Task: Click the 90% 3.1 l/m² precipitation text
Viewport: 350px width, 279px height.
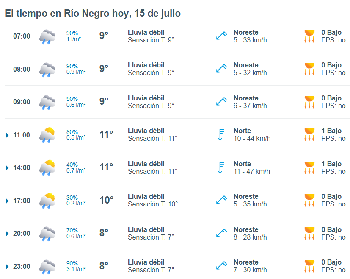Action: click(76, 266)
